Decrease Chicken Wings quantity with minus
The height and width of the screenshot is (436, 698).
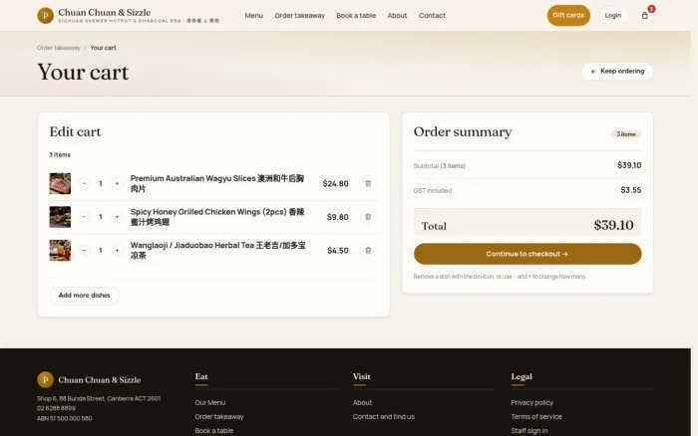click(x=84, y=217)
